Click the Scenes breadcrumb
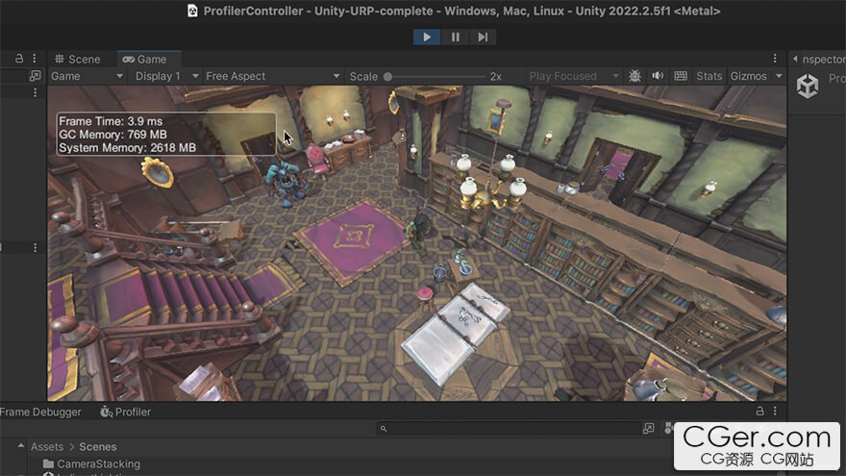Image resolution: width=846 pixels, height=476 pixels. point(98,447)
